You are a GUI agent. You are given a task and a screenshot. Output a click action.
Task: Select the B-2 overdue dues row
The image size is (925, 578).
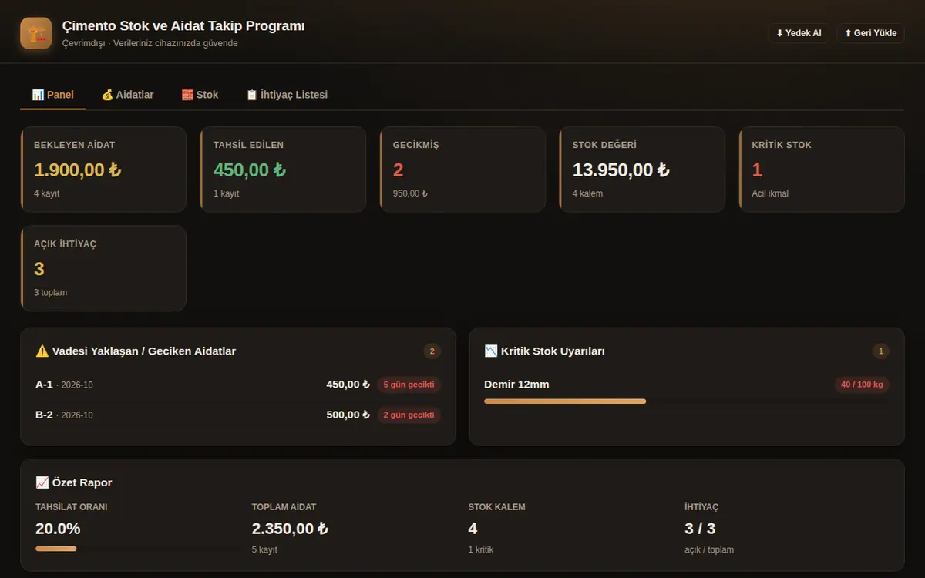coord(238,415)
